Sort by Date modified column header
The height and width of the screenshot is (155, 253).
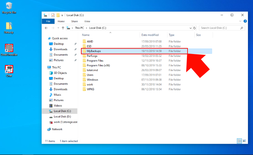[150, 35]
